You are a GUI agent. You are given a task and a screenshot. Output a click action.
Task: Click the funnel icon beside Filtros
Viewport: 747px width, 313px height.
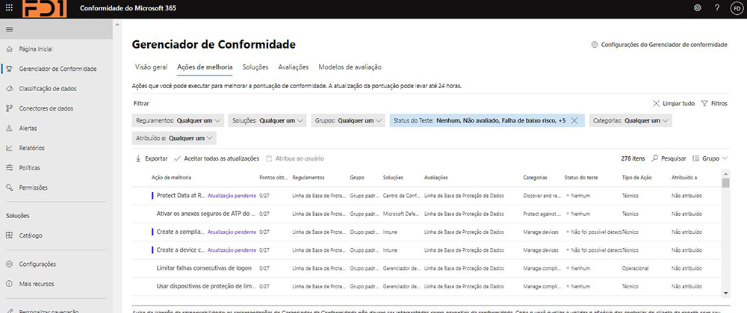coord(704,103)
